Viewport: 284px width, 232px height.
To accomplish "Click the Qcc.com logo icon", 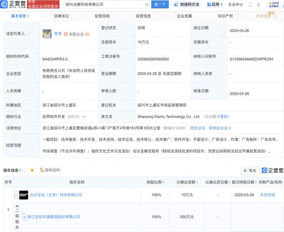I will [x=4, y=4].
